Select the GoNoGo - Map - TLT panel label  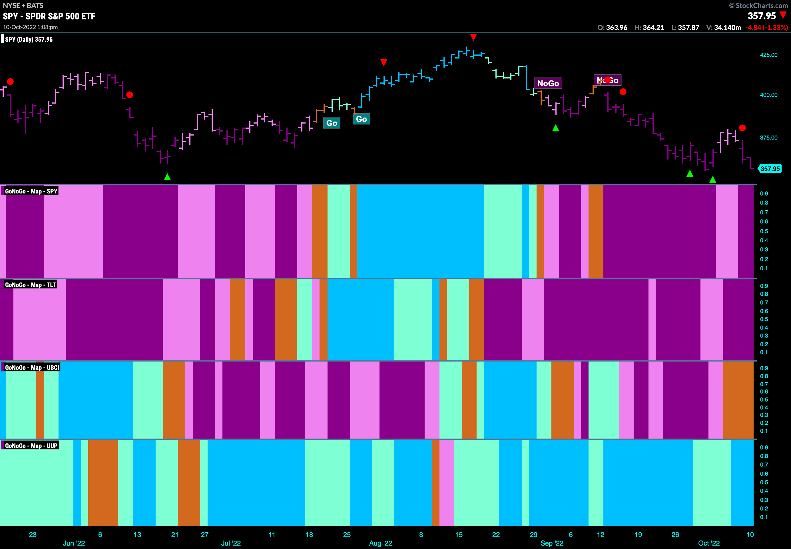point(30,285)
